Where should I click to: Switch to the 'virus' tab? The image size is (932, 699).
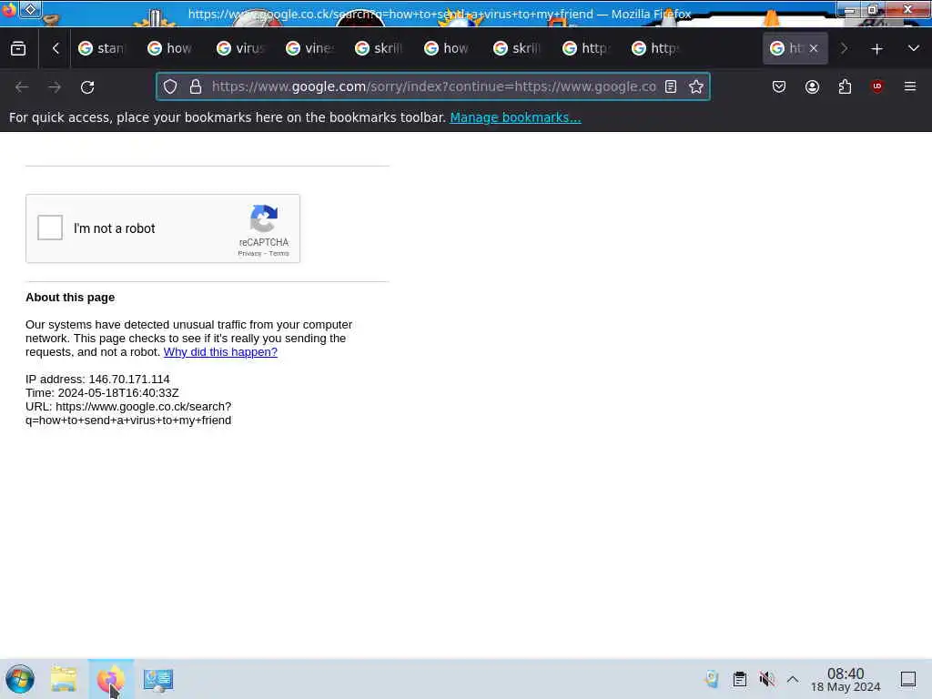(240, 48)
